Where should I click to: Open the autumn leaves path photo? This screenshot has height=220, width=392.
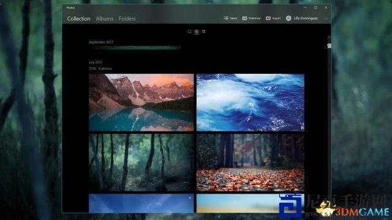coord(251,163)
